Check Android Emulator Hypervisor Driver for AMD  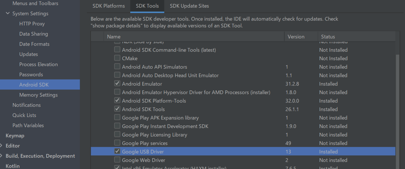click(x=117, y=92)
